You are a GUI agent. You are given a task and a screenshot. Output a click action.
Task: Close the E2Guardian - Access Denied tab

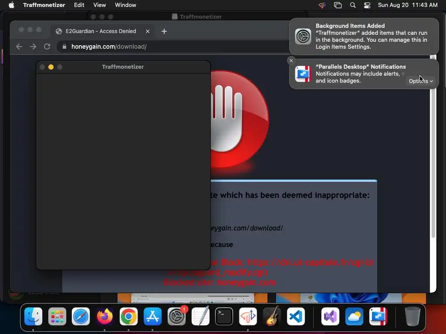point(148,31)
